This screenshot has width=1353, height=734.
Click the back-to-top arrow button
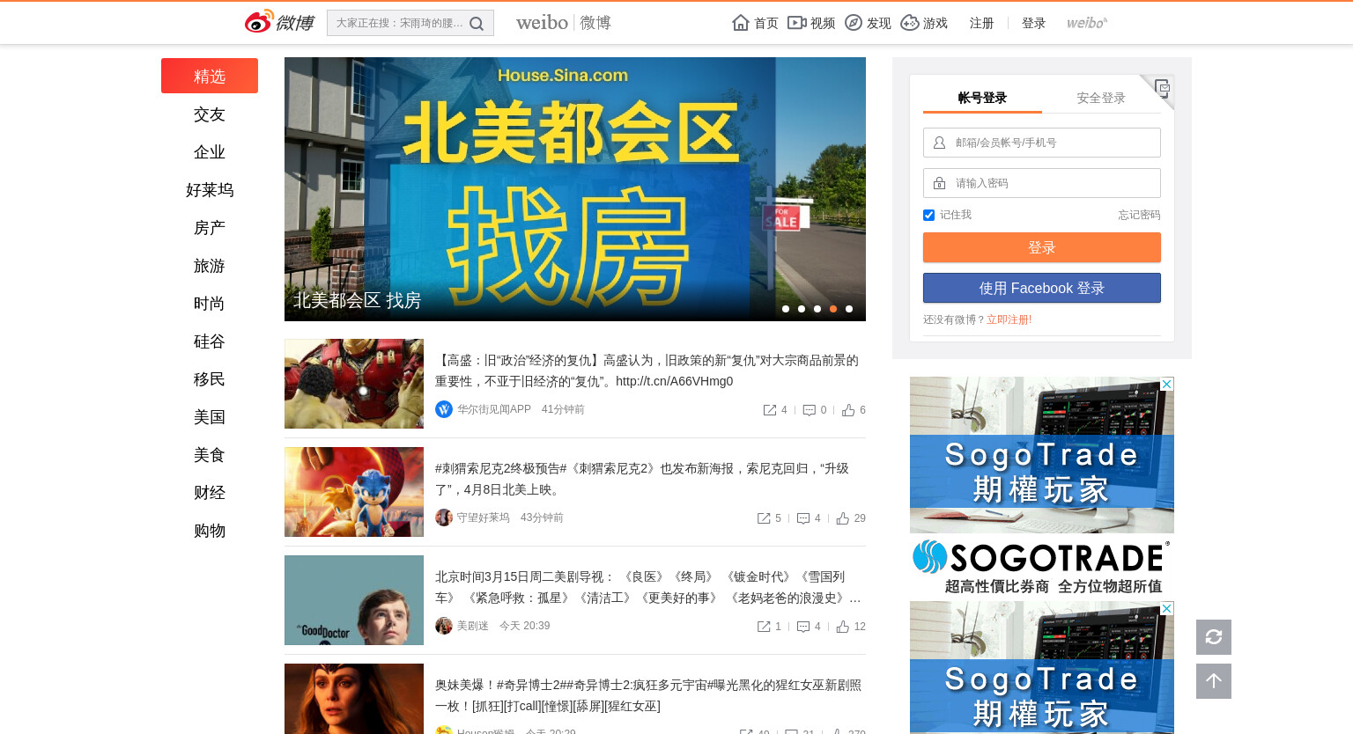[1214, 681]
